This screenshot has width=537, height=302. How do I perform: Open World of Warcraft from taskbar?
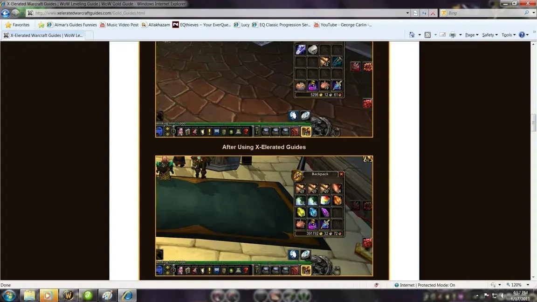[69, 295]
